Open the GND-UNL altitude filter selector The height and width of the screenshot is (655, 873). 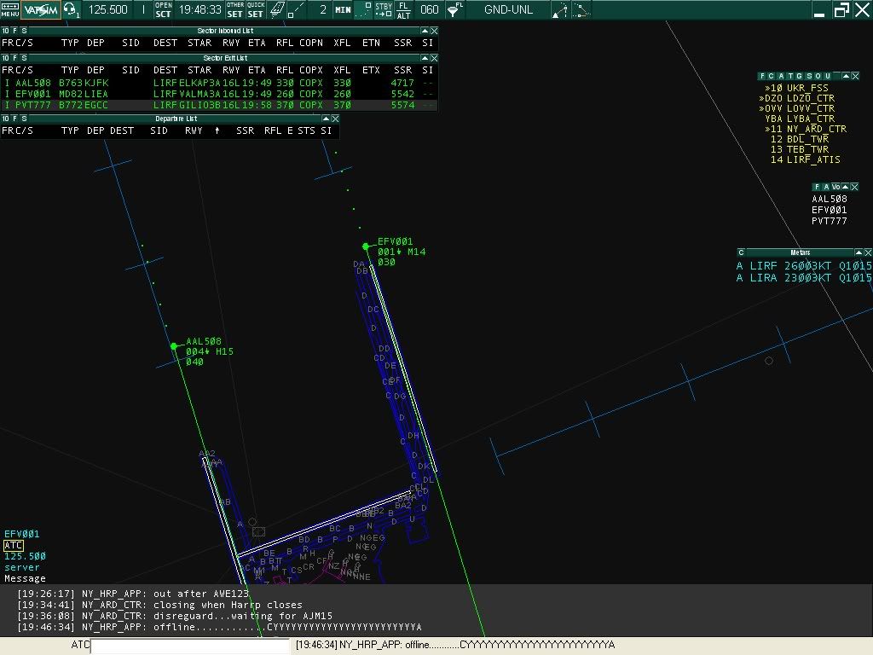[x=508, y=9]
